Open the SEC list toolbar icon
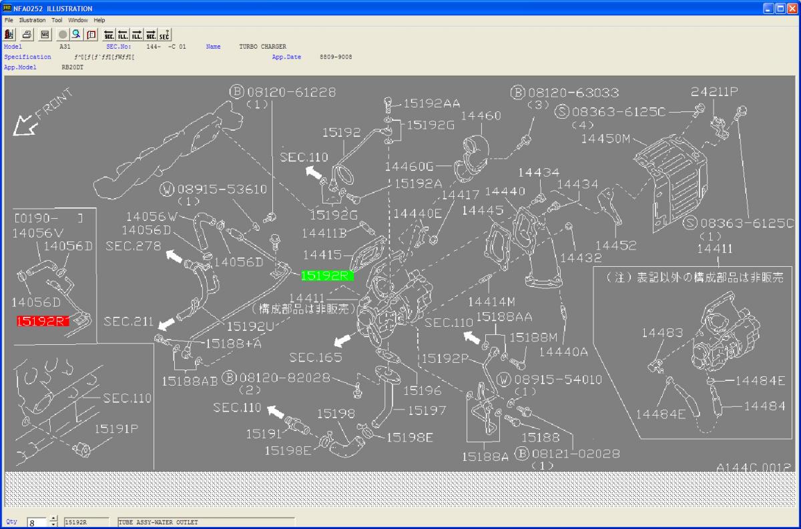Viewport: 801px width, 529px height. [45, 34]
